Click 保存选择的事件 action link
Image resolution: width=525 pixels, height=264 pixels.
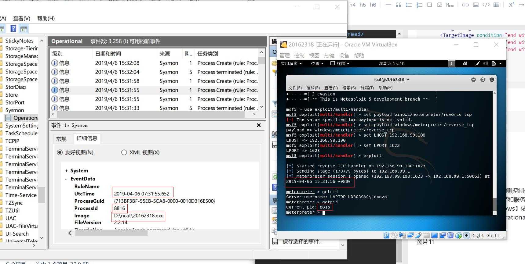303,242
